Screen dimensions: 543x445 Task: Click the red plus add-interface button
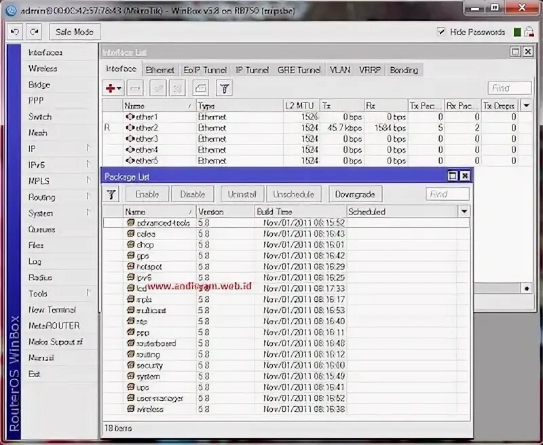click(x=113, y=89)
